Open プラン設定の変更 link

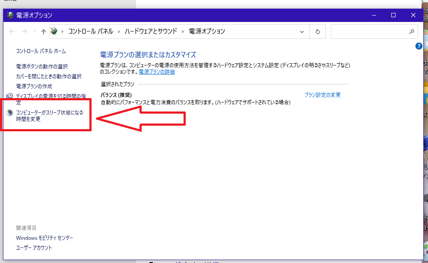tap(322, 95)
